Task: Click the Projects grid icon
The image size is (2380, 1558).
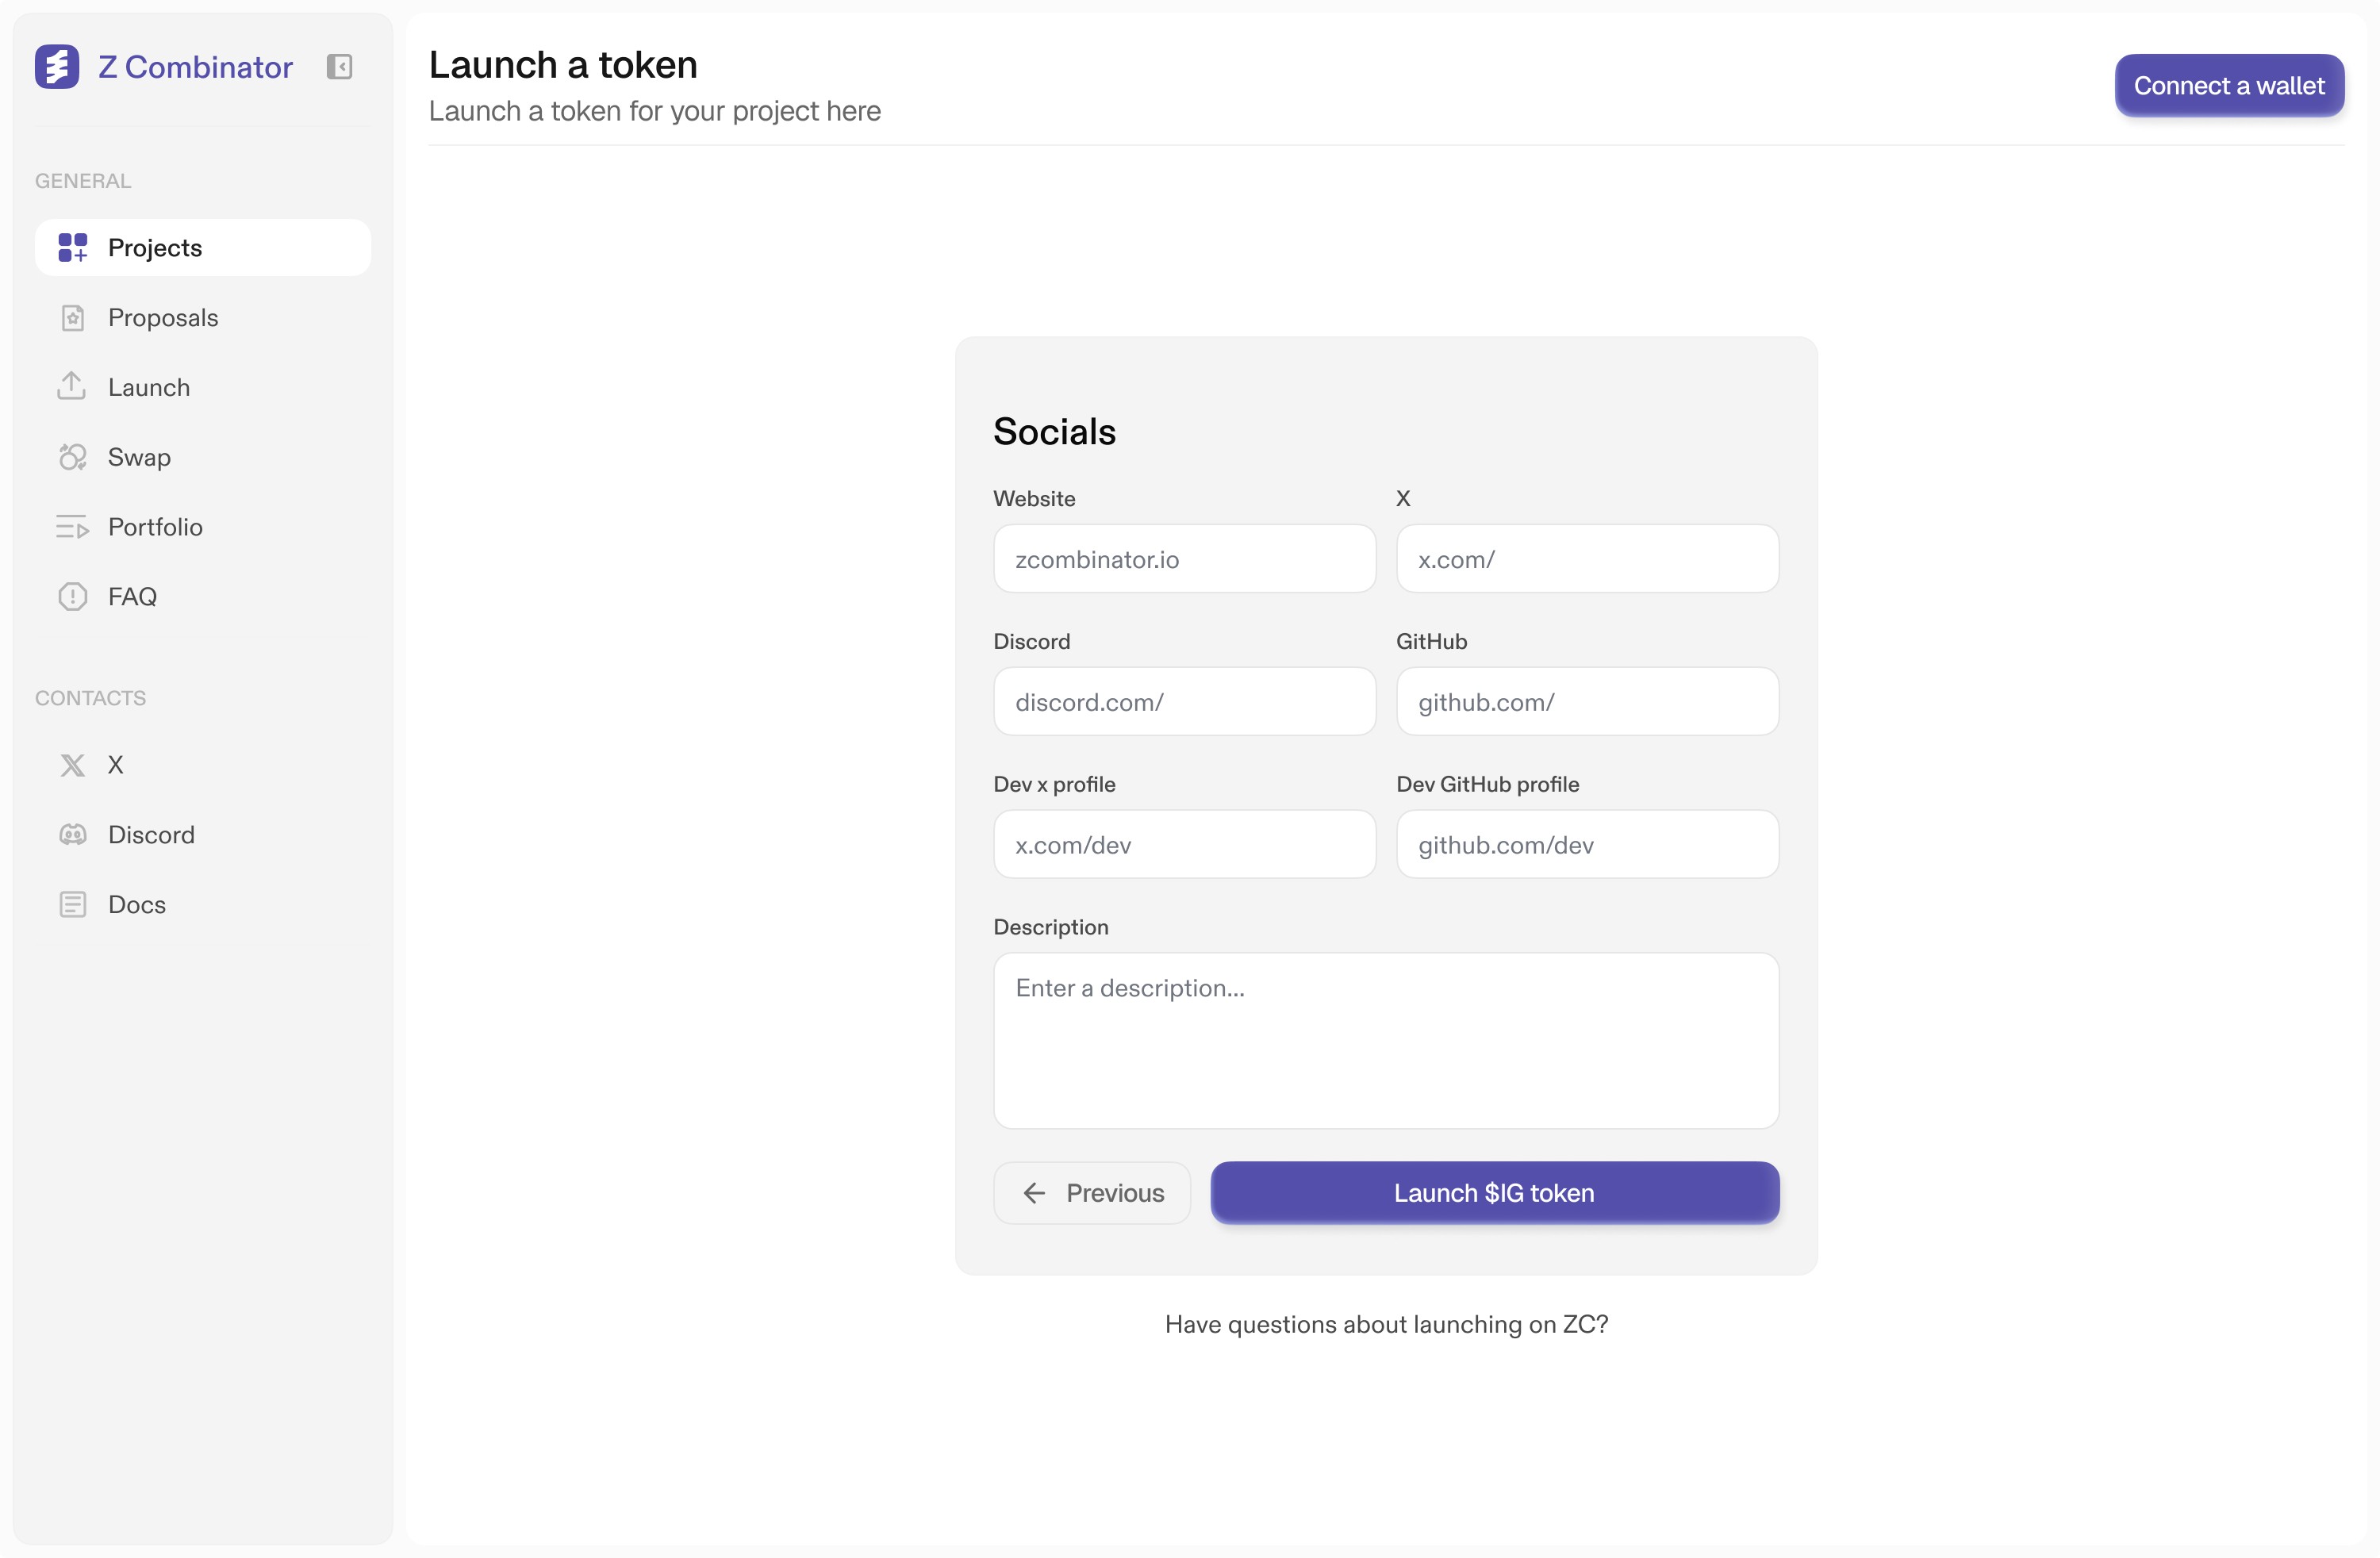Action: pos(72,247)
